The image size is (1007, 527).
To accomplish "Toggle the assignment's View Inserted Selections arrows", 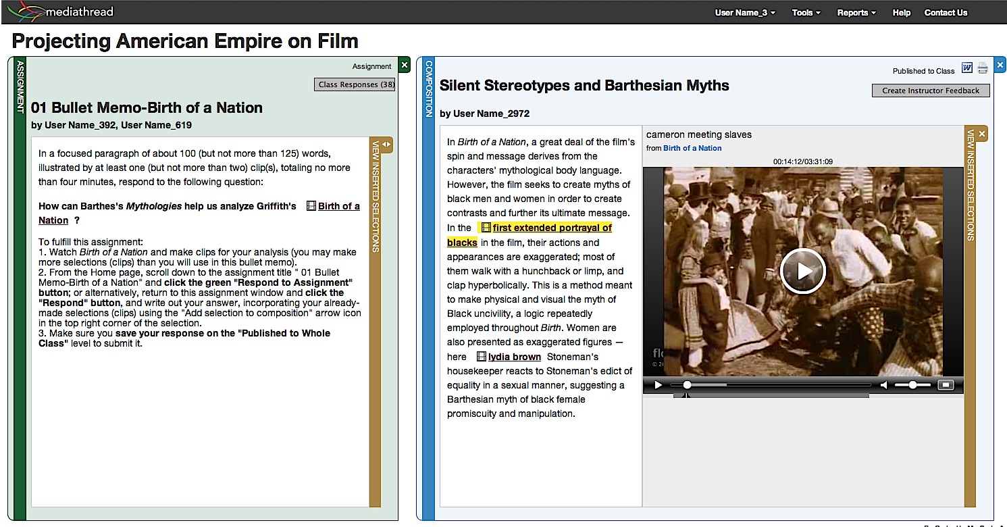I will (386, 144).
